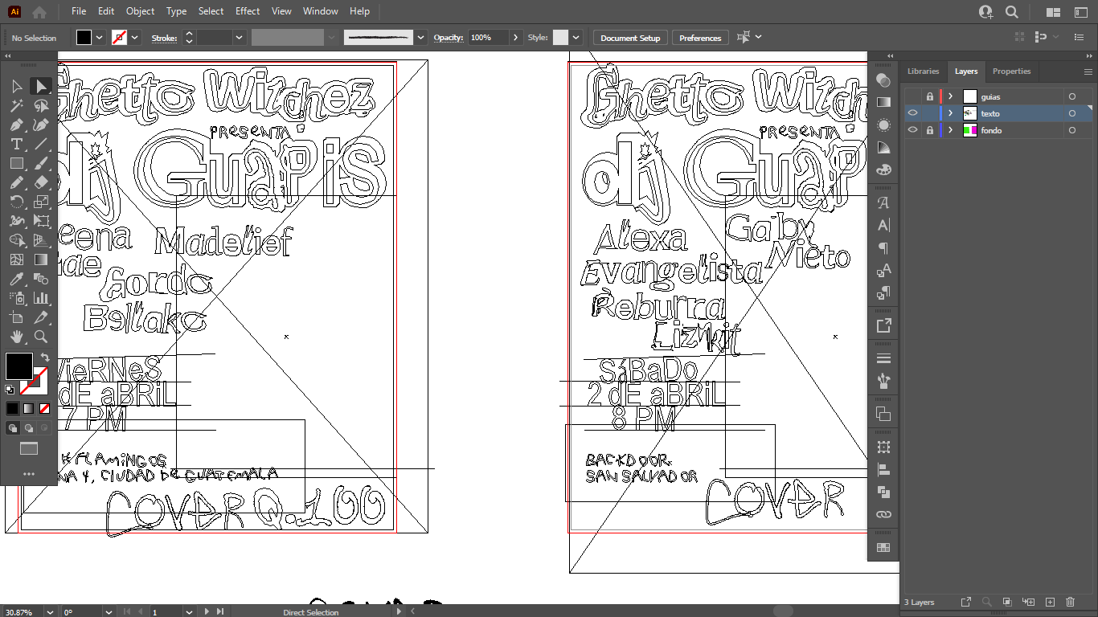Select the Gradient tool in Tools panel
The height and width of the screenshot is (617, 1098).
coord(41,259)
